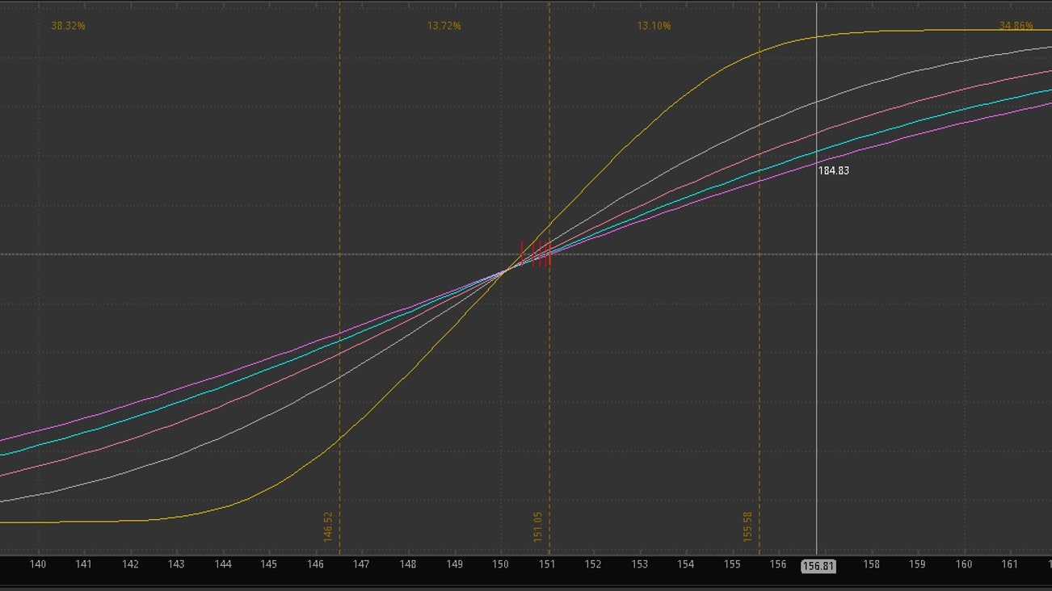Click axis price 142
The width and height of the screenshot is (1052, 591).
130,564
